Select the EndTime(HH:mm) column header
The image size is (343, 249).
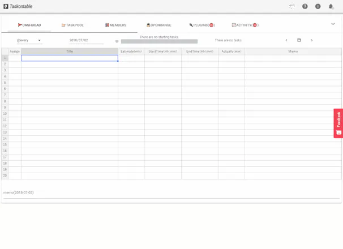pyautogui.click(x=200, y=51)
